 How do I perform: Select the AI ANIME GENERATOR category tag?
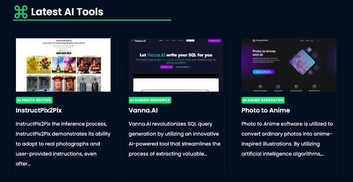(263, 100)
